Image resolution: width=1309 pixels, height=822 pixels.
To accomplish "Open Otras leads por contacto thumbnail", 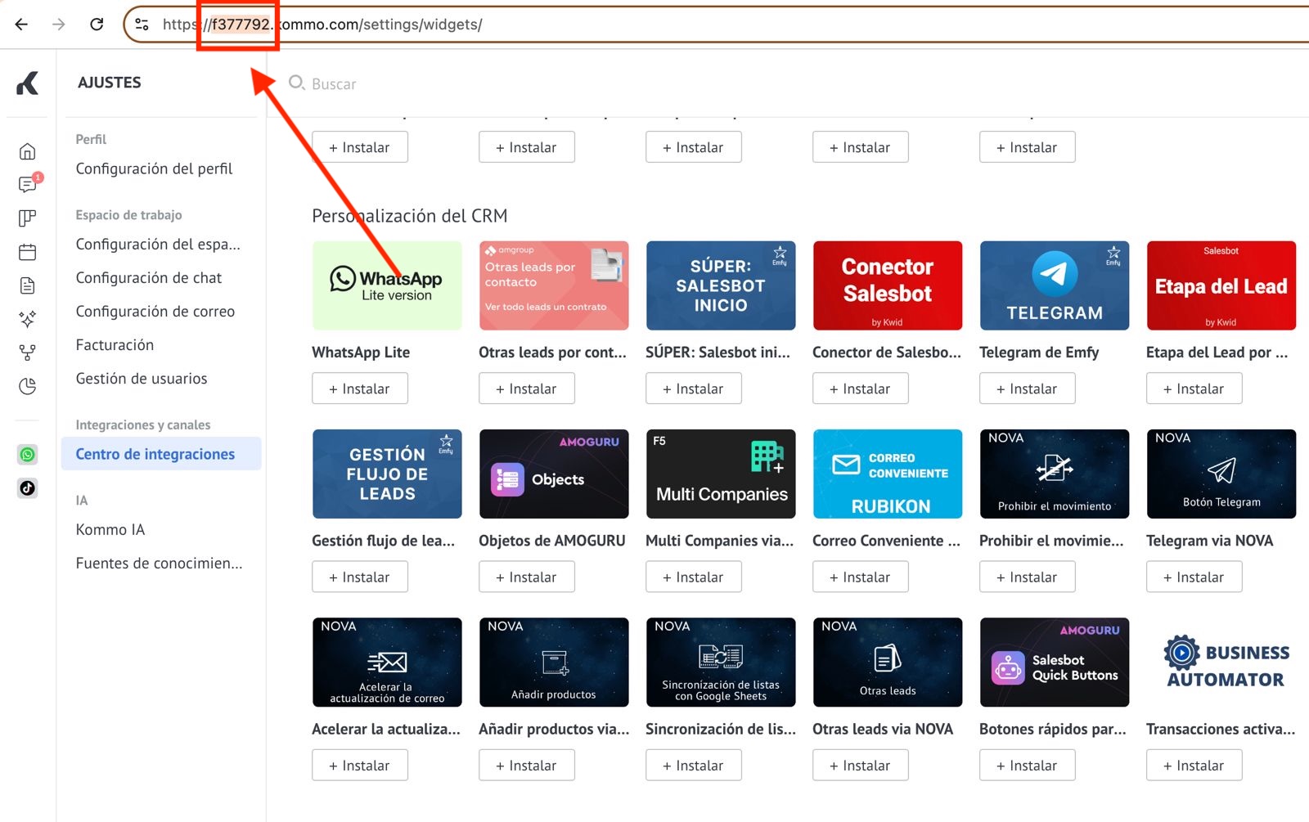I will click(x=554, y=285).
